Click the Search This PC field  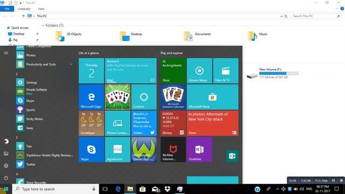pos(316,16)
